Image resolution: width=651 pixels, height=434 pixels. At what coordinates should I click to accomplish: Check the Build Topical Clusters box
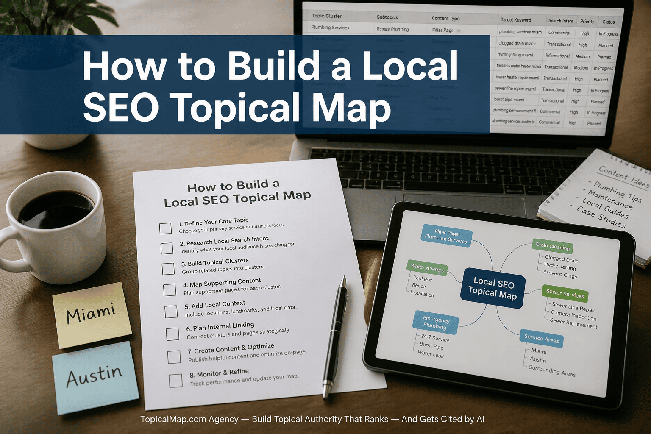168,269
